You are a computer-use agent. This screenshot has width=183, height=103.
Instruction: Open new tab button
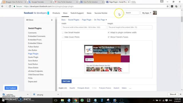pos(134,2)
